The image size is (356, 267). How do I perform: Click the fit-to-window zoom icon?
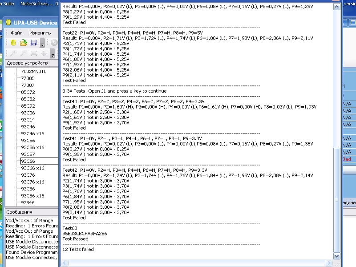34,53
